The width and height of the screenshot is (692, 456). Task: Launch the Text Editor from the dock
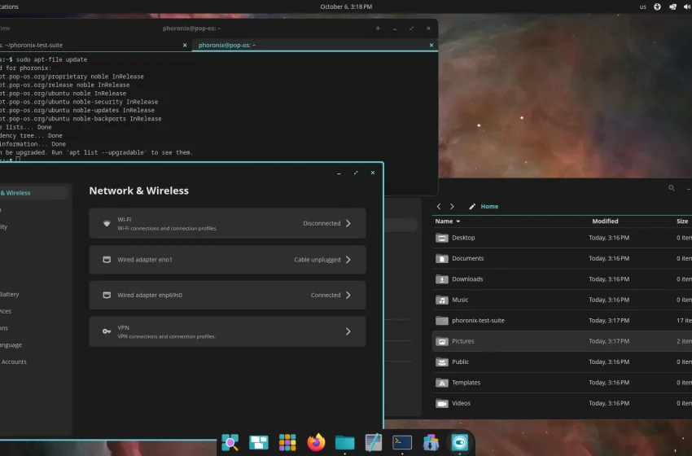[374, 442]
